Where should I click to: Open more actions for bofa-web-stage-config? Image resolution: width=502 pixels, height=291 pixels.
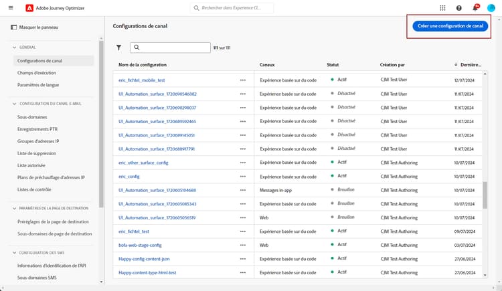pos(243,245)
